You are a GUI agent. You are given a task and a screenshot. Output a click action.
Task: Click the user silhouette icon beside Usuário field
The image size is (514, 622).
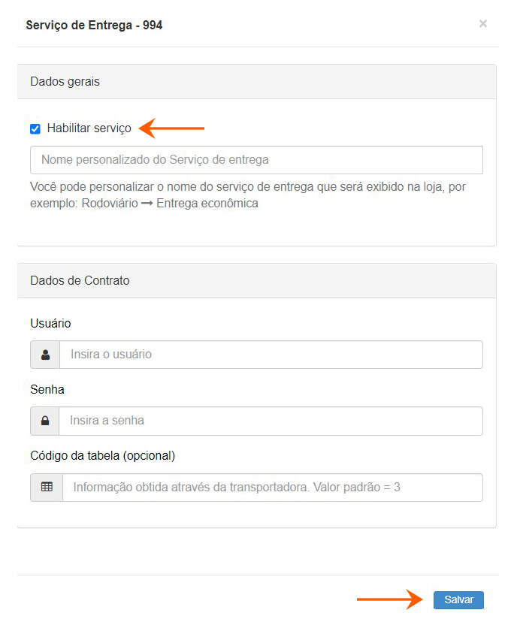[45, 355]
